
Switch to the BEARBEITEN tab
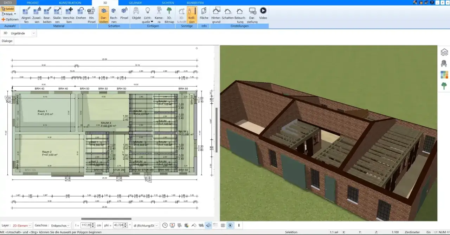click(195, 2)
